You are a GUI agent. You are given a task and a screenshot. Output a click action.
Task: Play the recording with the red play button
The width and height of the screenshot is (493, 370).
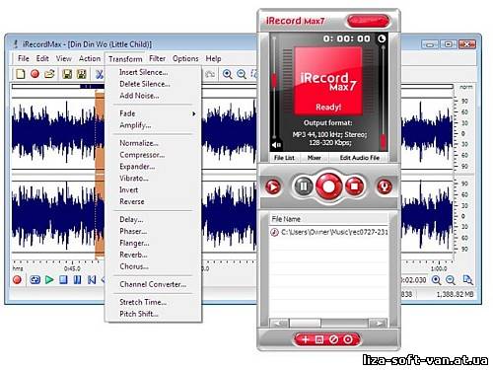click(x=273, y=186)
